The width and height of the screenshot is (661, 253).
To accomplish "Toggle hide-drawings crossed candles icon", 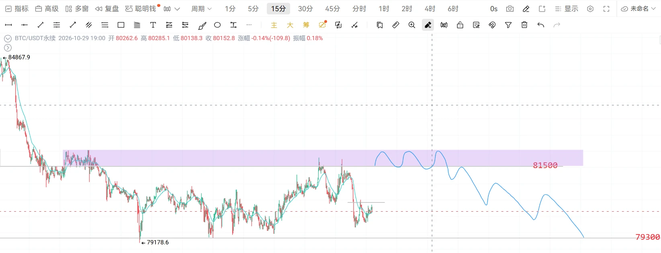I will pyautogui.click(x=444, y=25).
